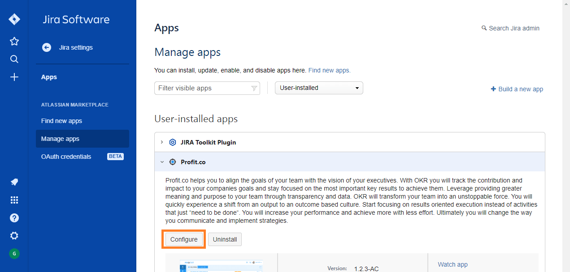The width and height of the screenshot is (570, 272).
Task: Open the user profile avatar G
Action: point(14,254)
